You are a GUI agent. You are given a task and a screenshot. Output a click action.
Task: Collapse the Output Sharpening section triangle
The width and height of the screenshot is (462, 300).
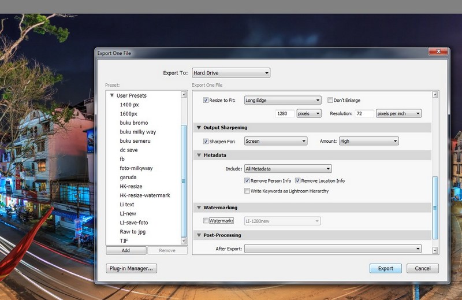click(x=199, y=128)
